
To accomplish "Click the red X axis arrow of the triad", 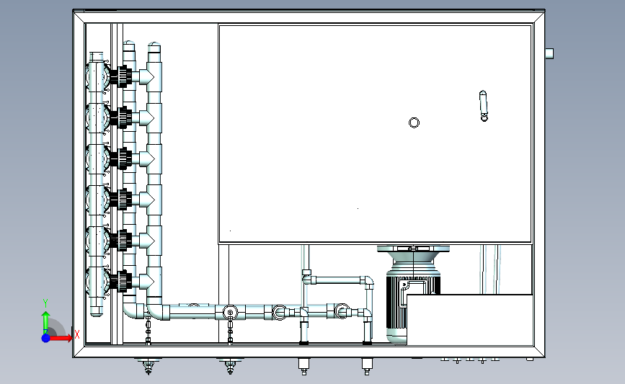I will point(61,338).
